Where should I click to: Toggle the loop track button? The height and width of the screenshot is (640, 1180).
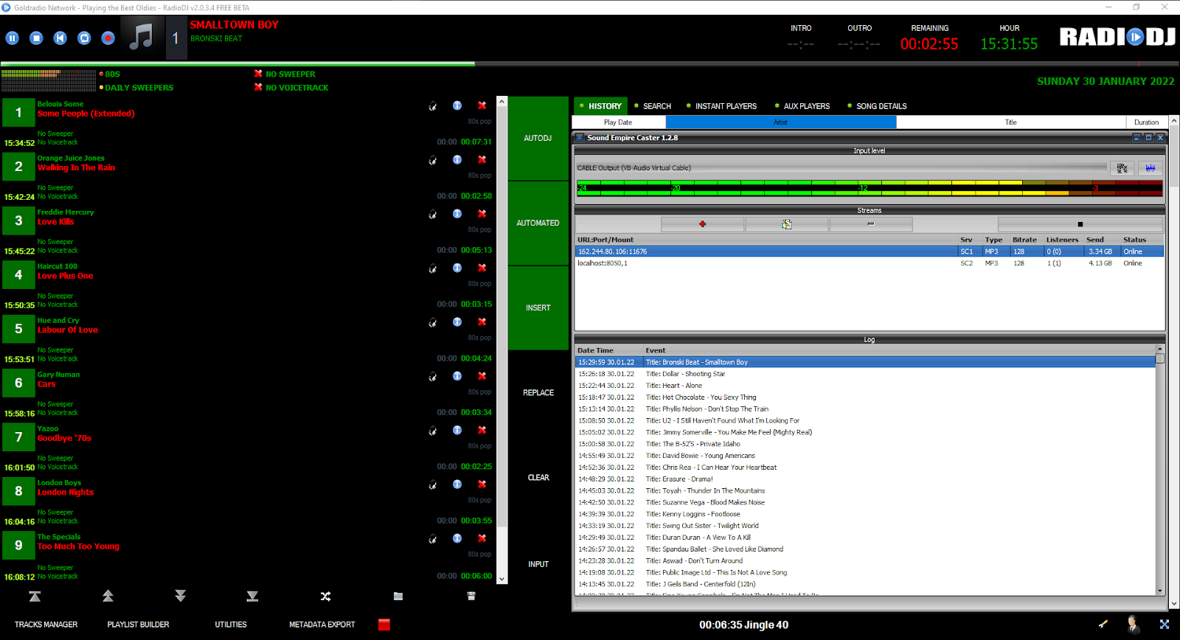click(x=84, y=38)
